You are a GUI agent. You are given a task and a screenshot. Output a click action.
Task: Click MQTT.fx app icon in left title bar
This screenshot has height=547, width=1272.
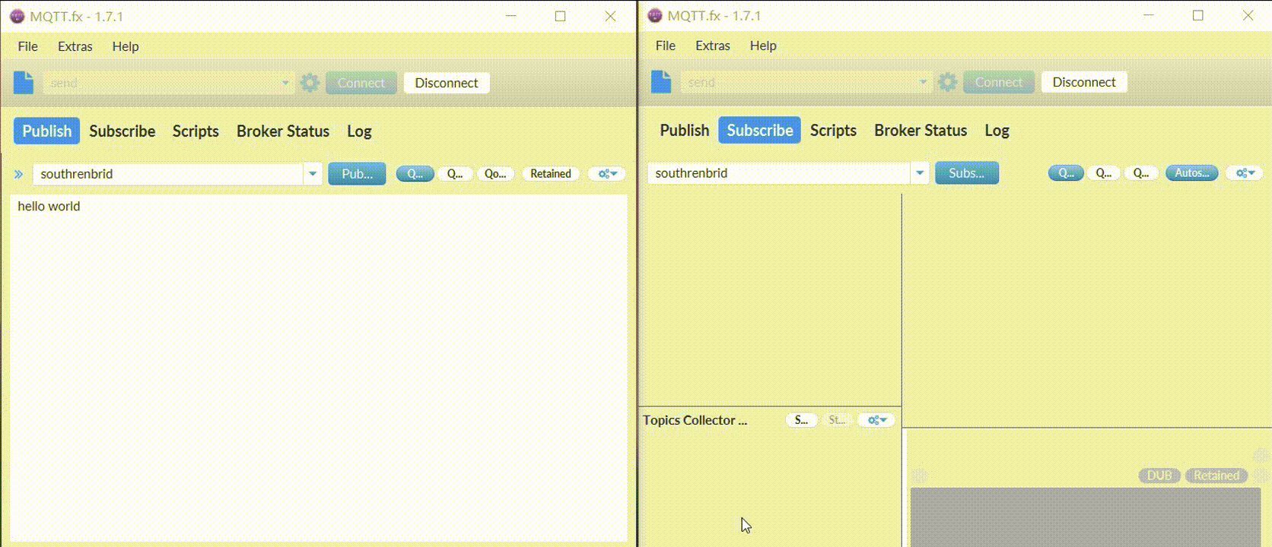click(x=17, y=16)
